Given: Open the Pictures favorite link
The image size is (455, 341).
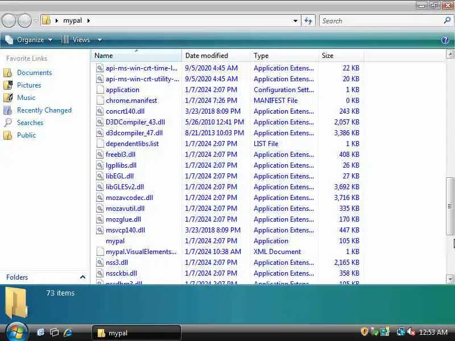Looking at the screenshot, I should (29, 85).
